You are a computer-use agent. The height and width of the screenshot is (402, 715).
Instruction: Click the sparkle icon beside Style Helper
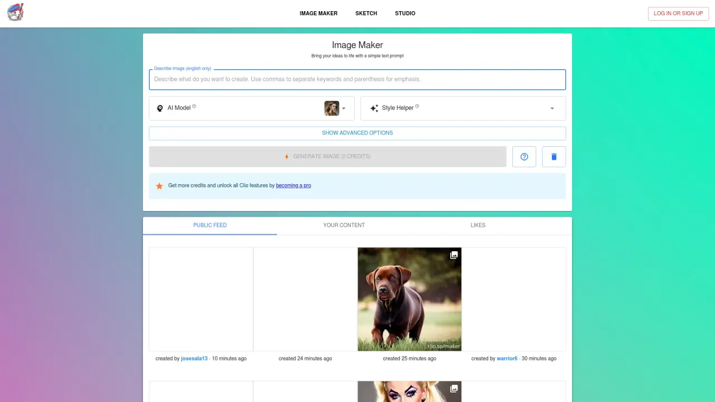coord(374,108)
